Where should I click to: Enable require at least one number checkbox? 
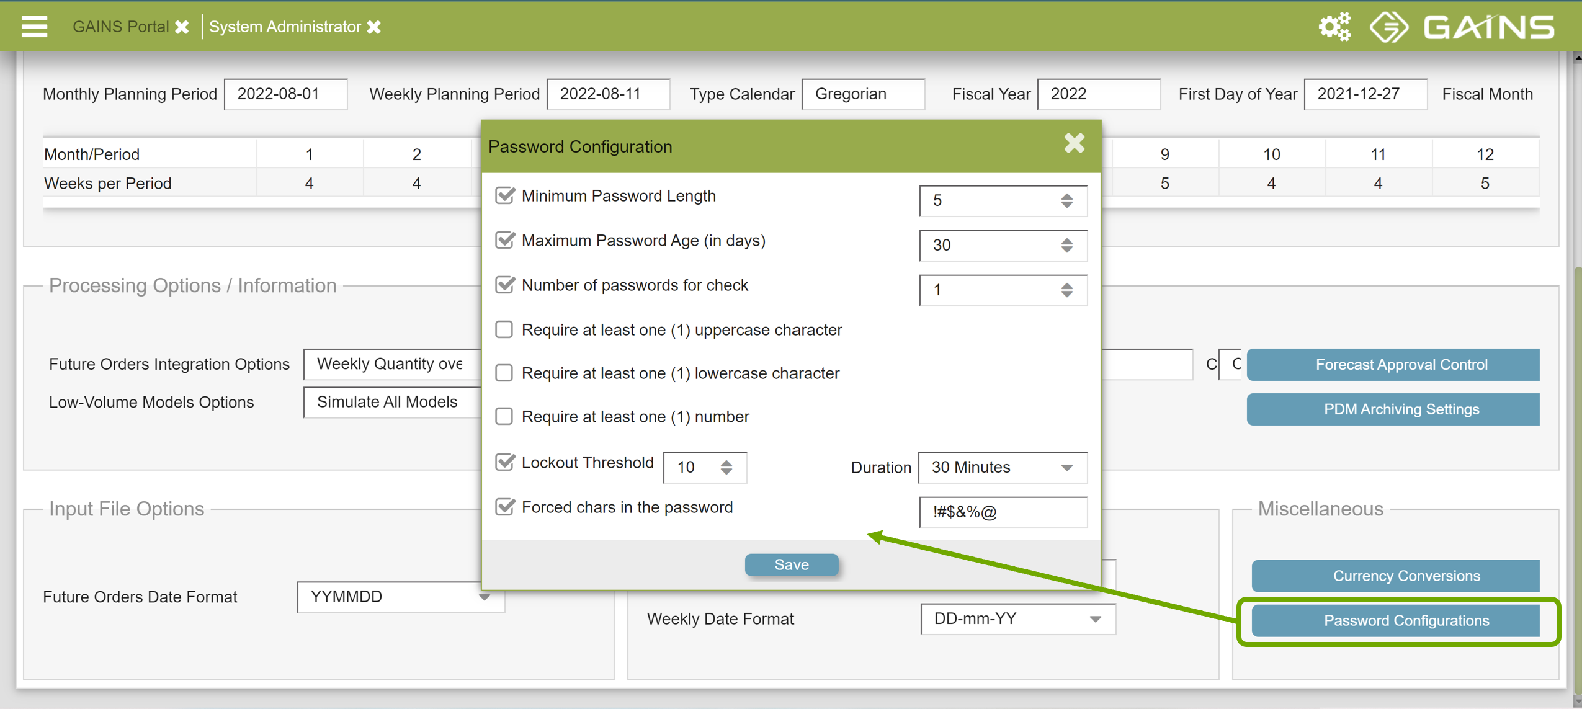[504, 416]
